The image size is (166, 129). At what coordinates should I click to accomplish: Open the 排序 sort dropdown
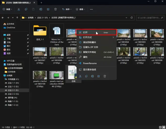(x=67, y=9)
